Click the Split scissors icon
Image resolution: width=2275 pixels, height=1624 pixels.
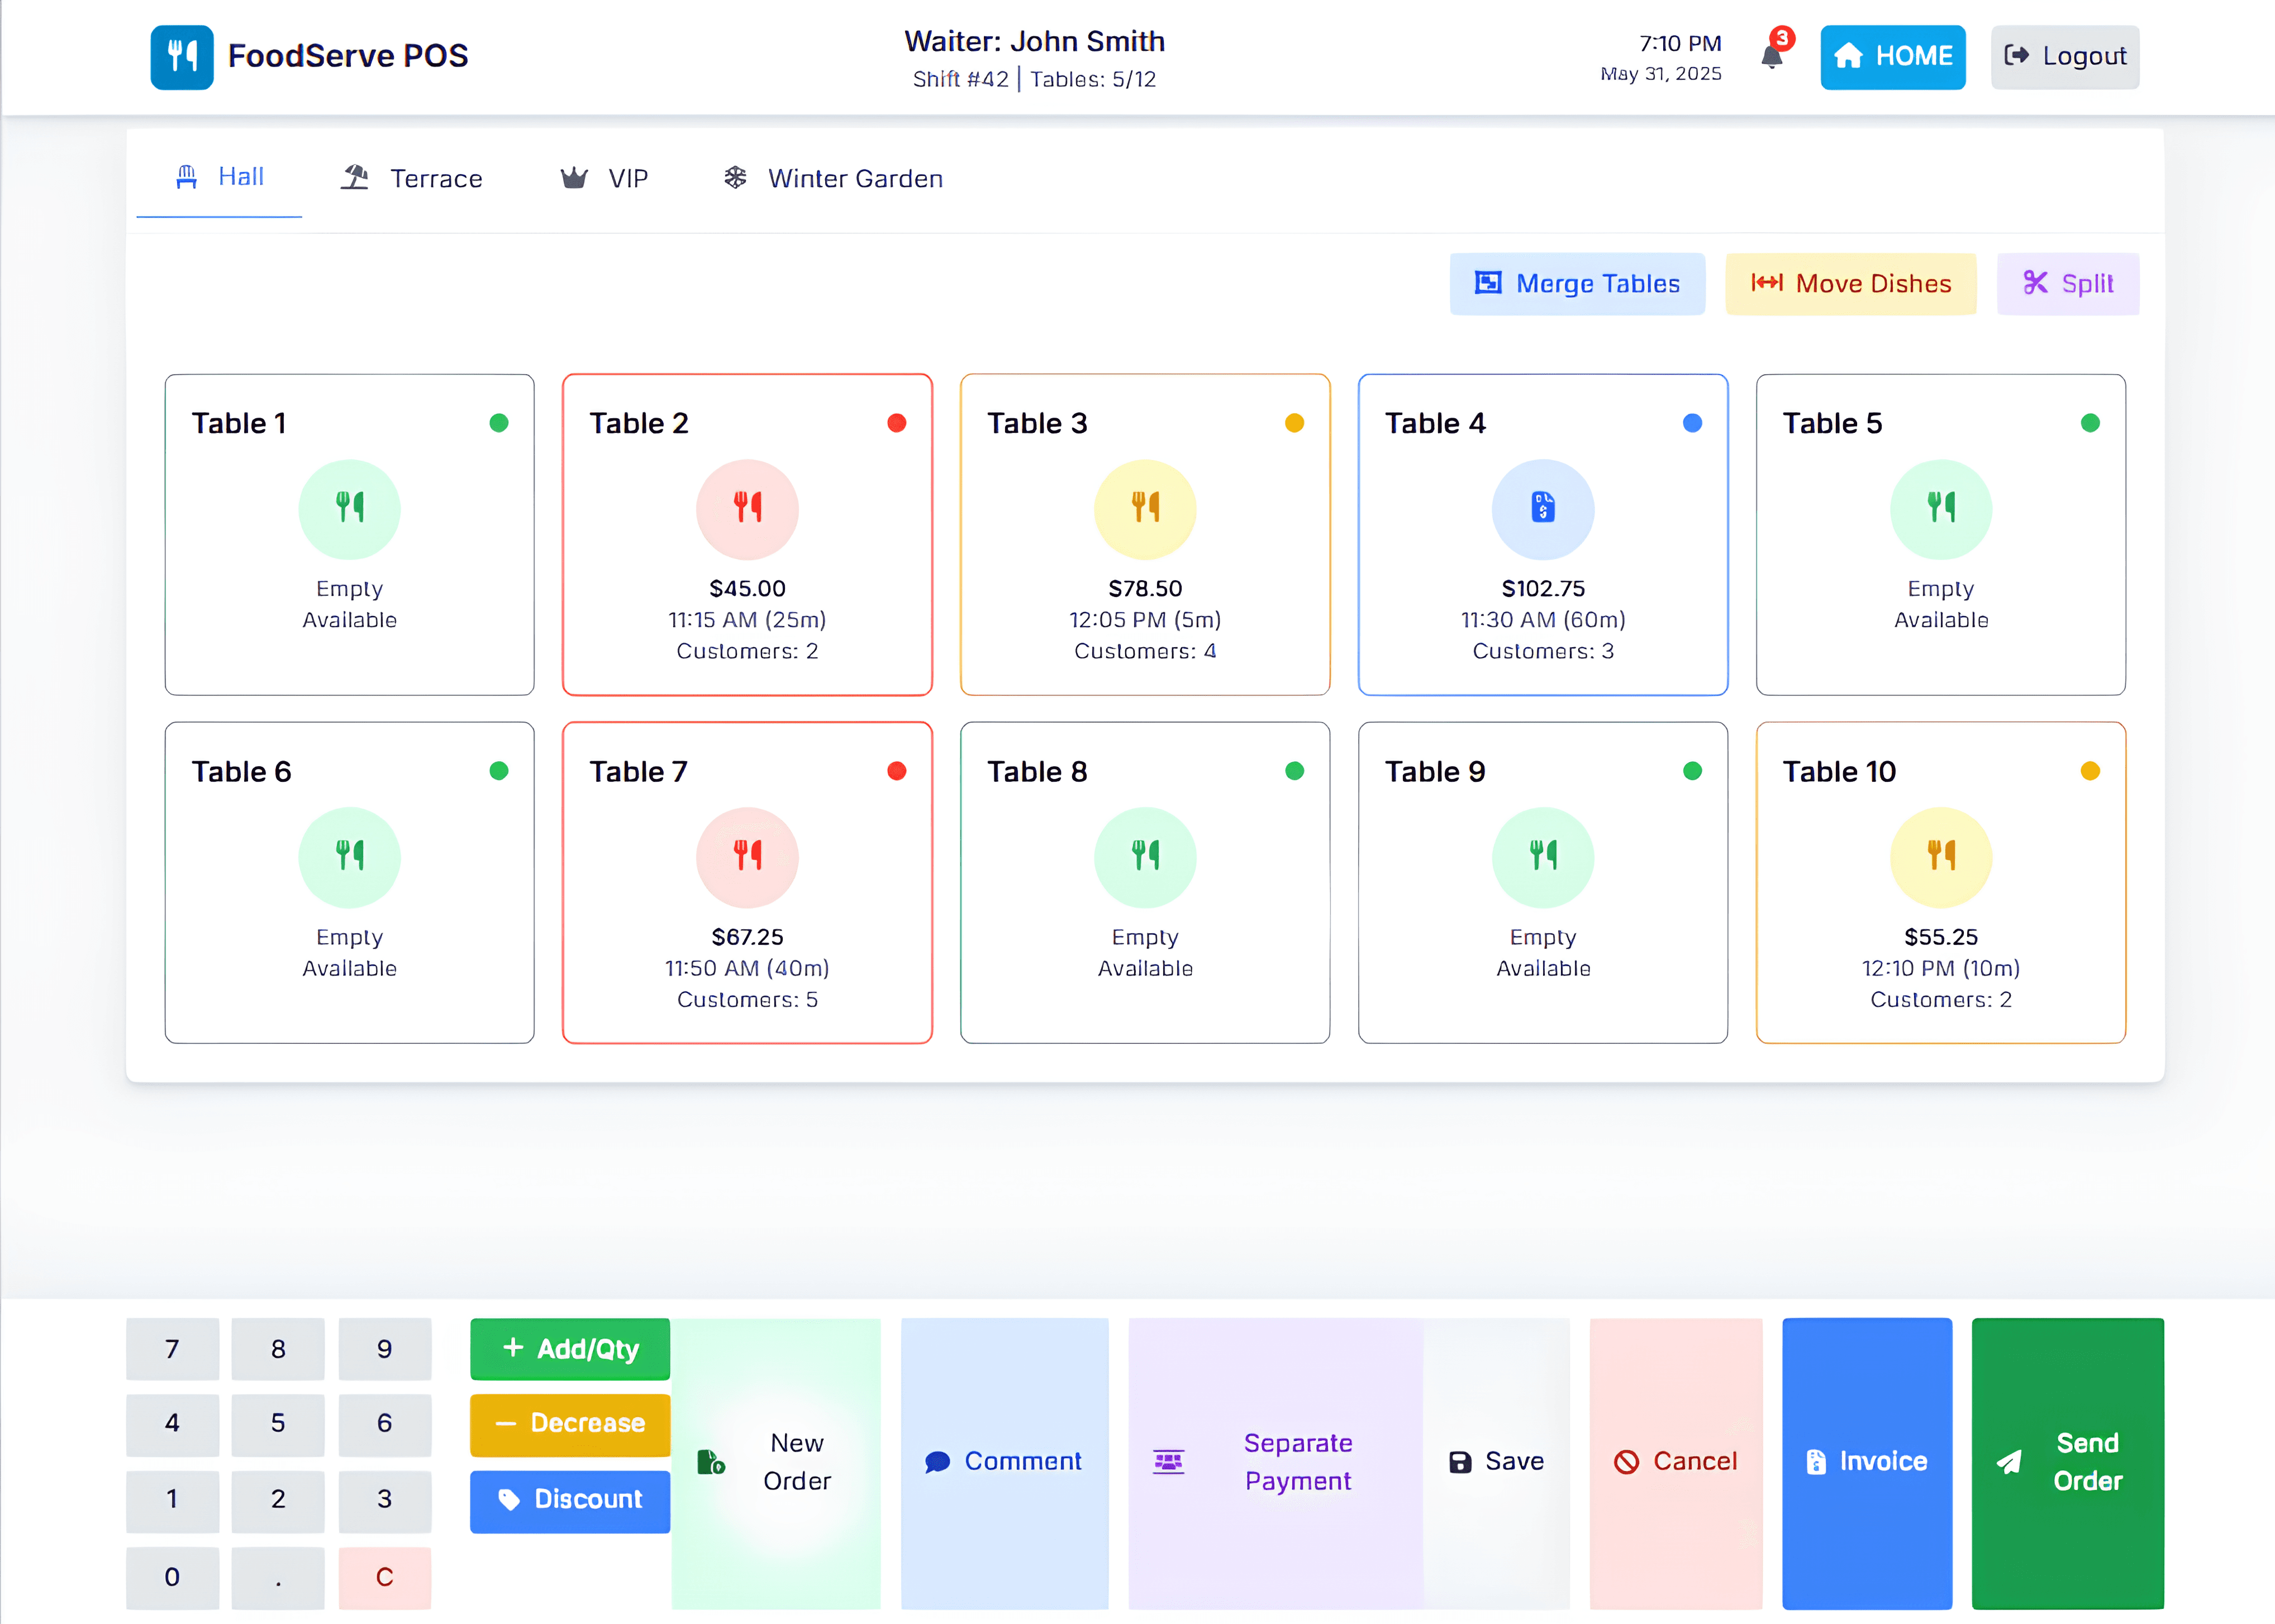[x=2035, y=283]
